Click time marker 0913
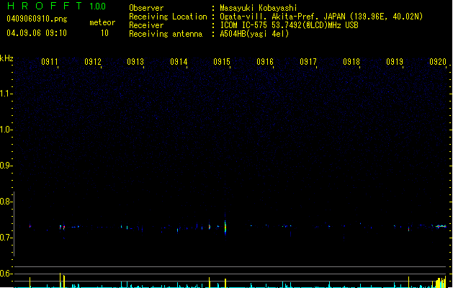The image size is (453, 288). pyautogui.click(x=135, y=62)
